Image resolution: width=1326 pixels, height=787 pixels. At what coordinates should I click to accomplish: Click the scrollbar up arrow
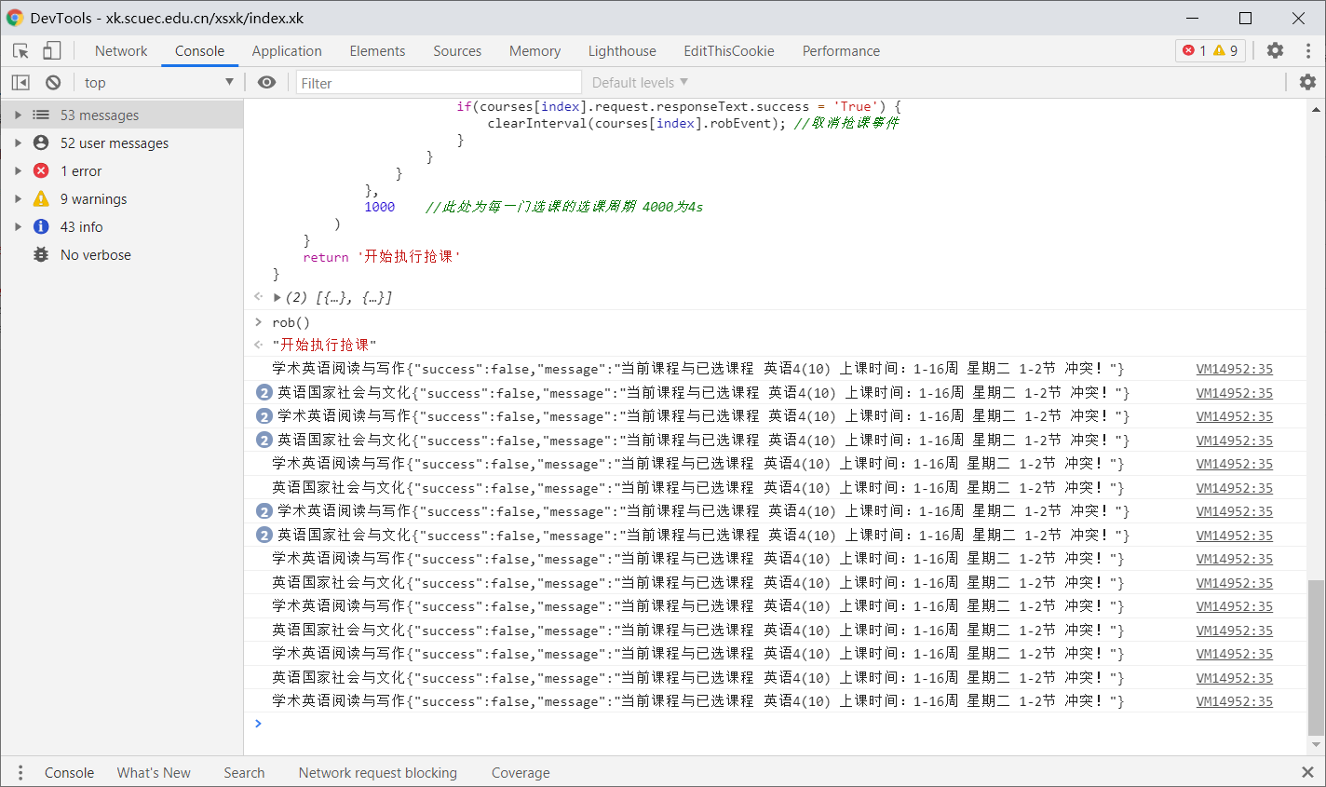(1316, 107)
